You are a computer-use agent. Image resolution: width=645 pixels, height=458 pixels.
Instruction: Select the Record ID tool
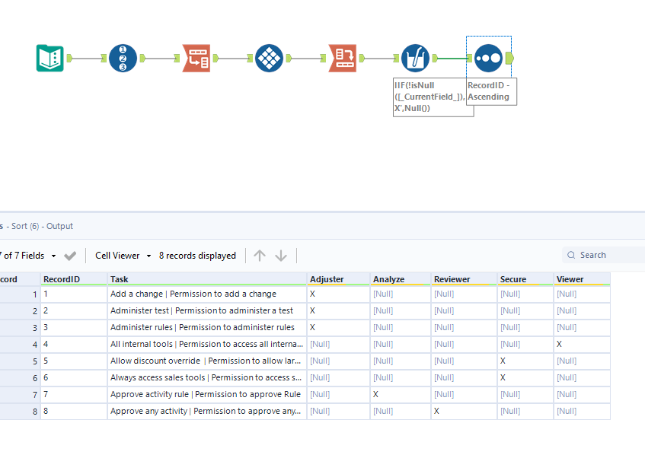coord(123,58)
